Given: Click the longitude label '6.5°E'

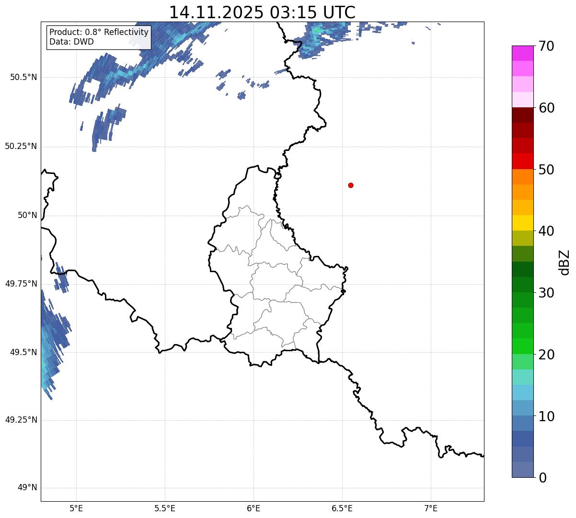Looking at the screenshot, I should (x=342, y=508).
